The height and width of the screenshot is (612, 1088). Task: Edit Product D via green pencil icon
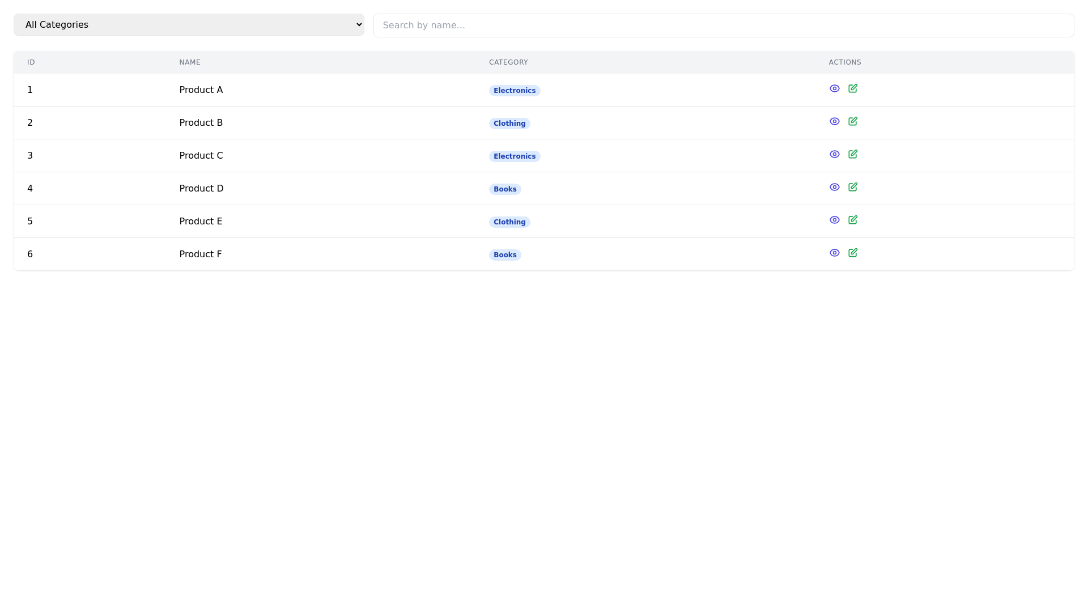[x=852, y=187]
